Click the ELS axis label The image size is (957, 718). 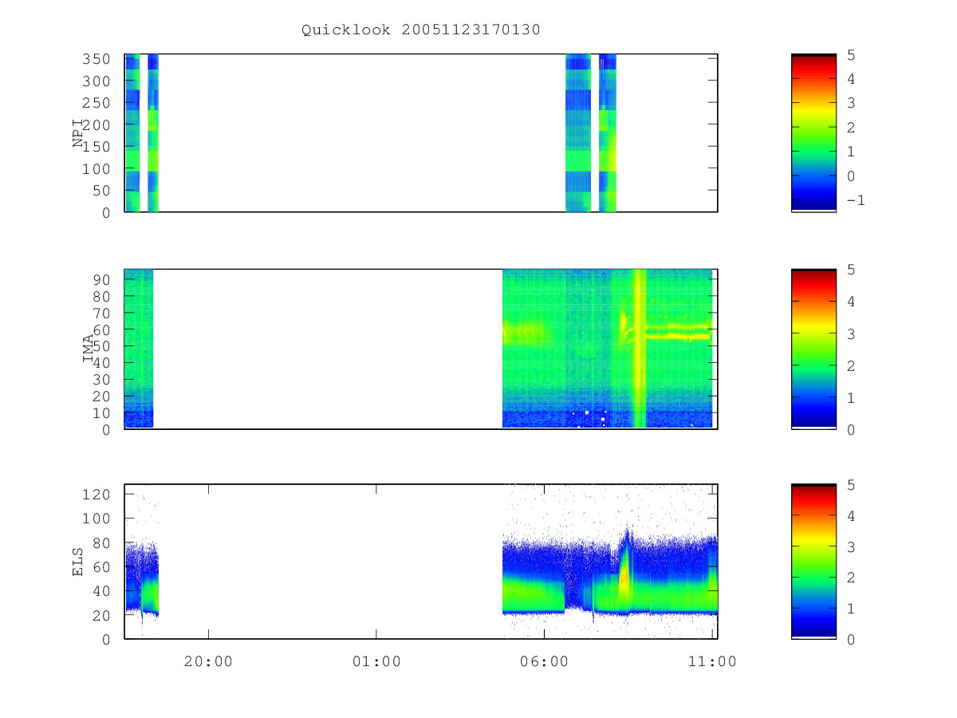[79, 562]
